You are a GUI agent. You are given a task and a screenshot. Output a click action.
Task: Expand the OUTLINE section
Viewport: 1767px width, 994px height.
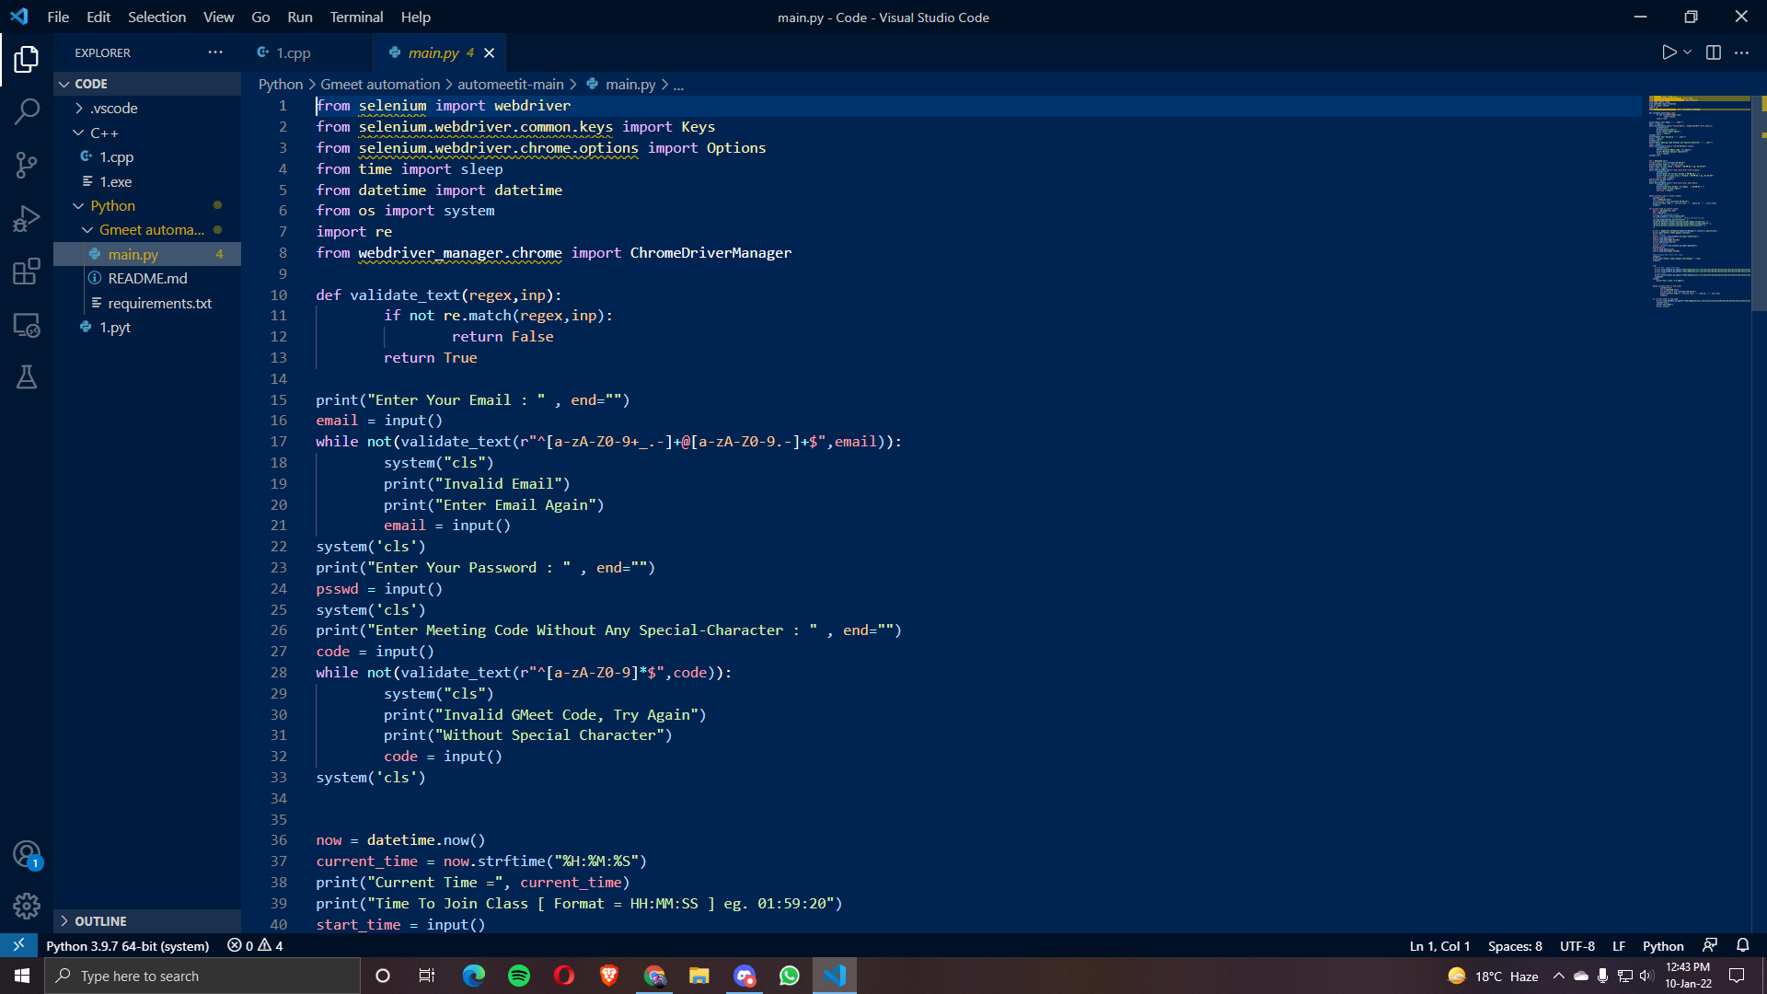100,921
